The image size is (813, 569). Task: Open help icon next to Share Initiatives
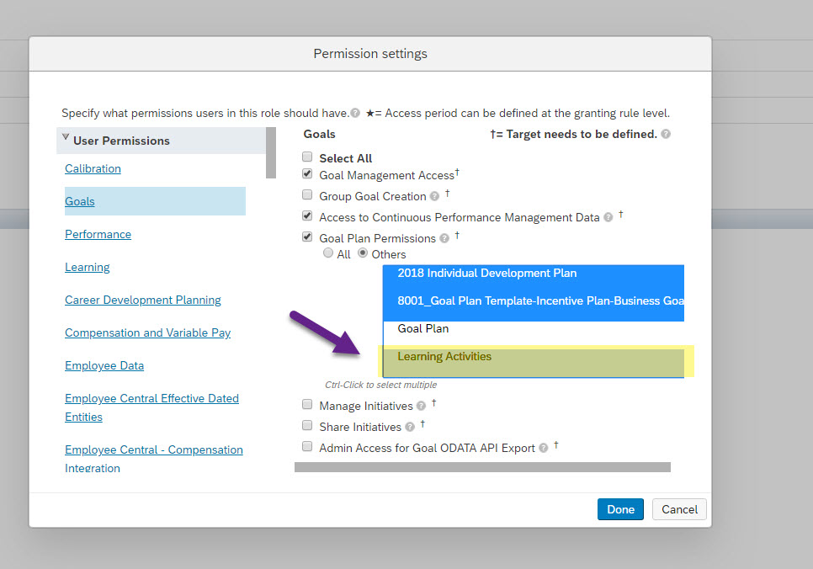410,427
